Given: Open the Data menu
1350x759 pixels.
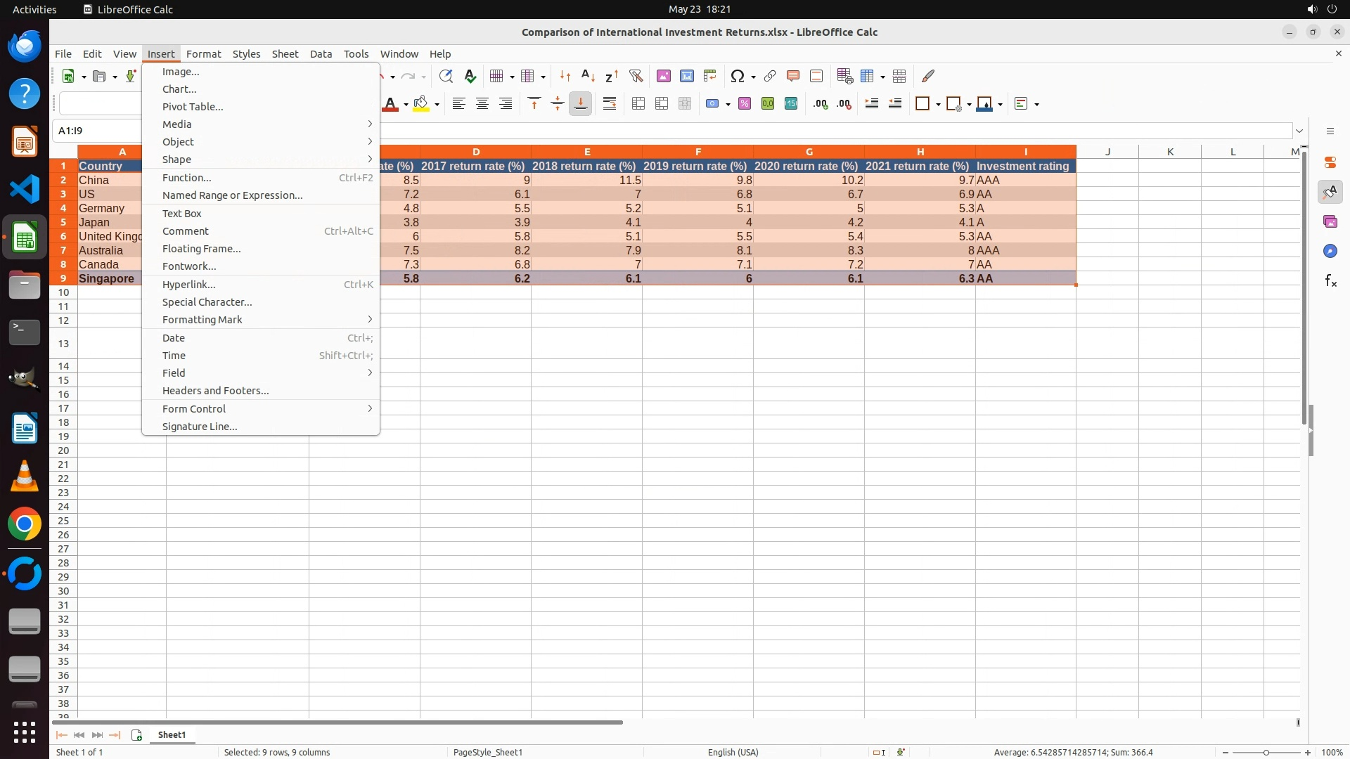Looking at the screenshot, I should point(321,54).
